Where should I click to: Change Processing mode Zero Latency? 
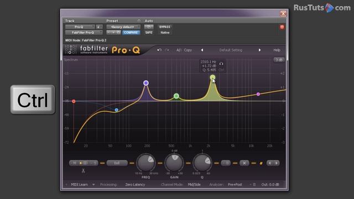135,184
